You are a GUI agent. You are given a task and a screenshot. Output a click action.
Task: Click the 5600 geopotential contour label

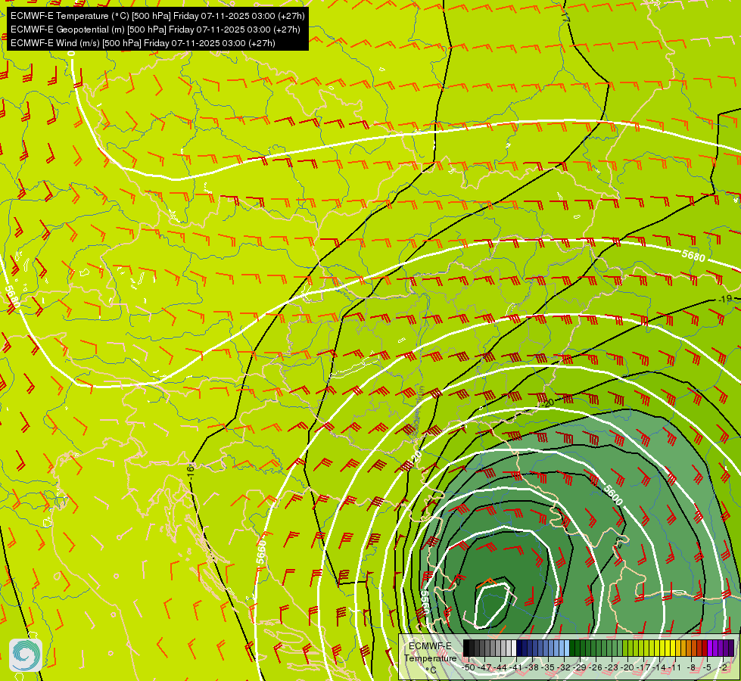[x=613, y=494]
